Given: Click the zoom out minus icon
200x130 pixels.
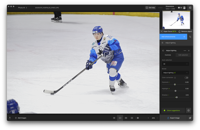Looking at the screenshot, I should [x=136, y=118].
